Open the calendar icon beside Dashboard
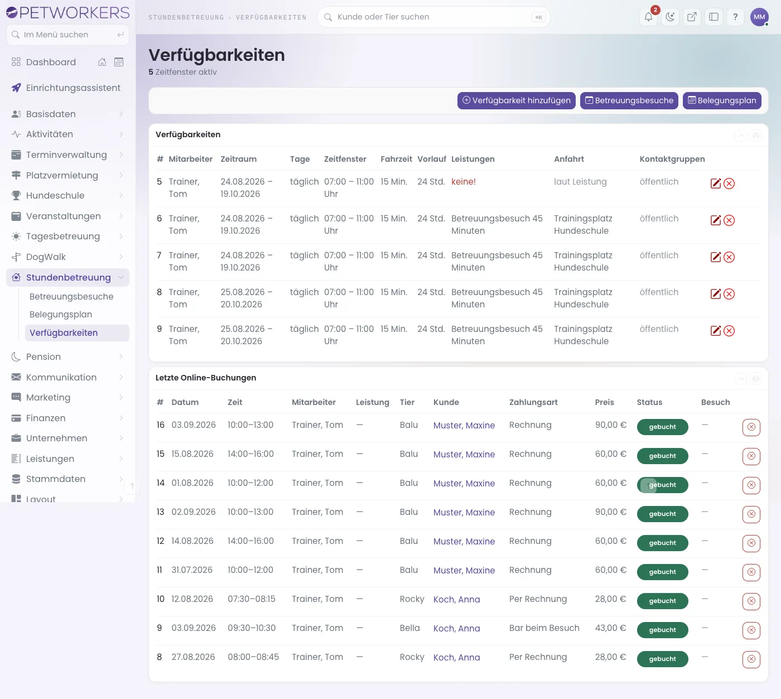 [x=119, y=62]
